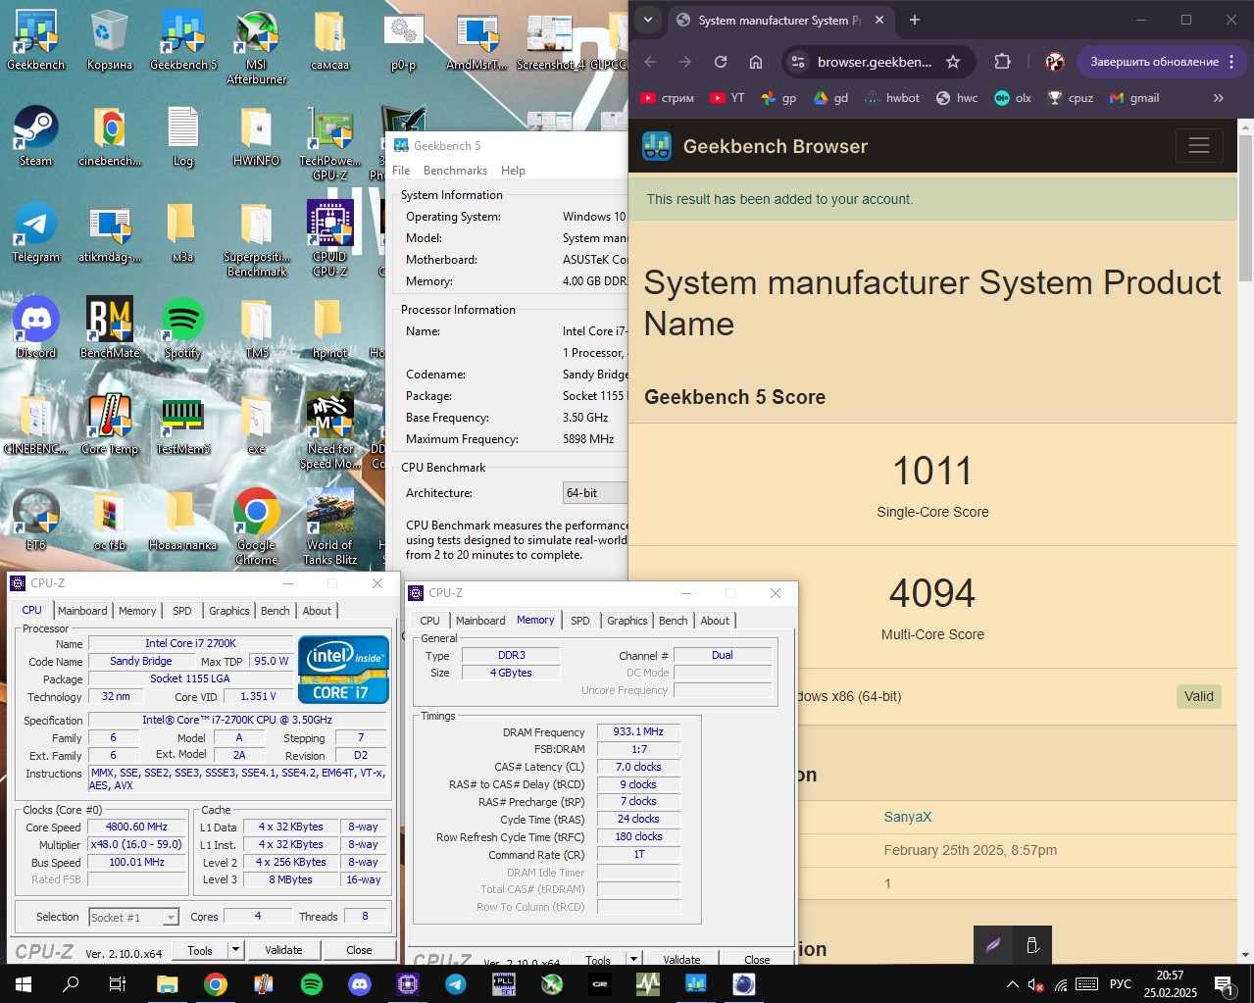
Task: Open the Geekbench desktop shortcut
Action: [x=36, y=39]
